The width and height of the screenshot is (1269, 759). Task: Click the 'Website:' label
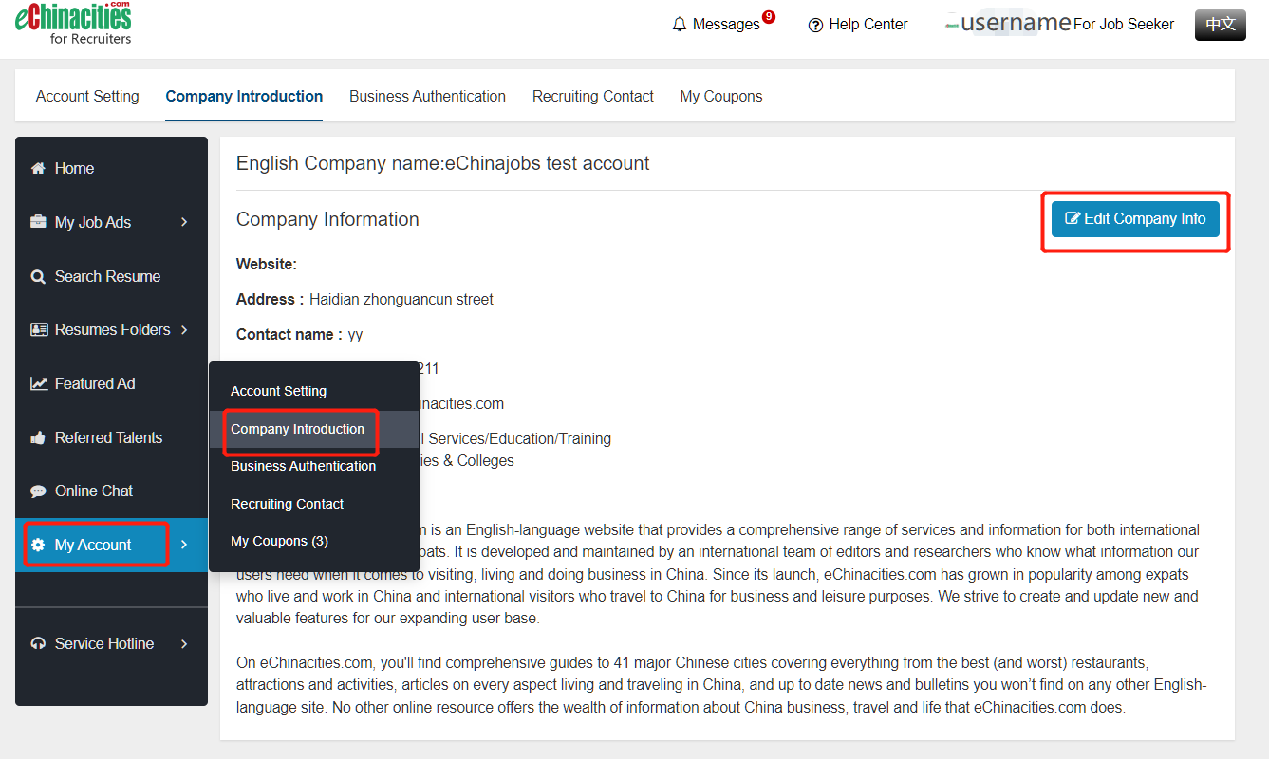(x=267, y=264)
